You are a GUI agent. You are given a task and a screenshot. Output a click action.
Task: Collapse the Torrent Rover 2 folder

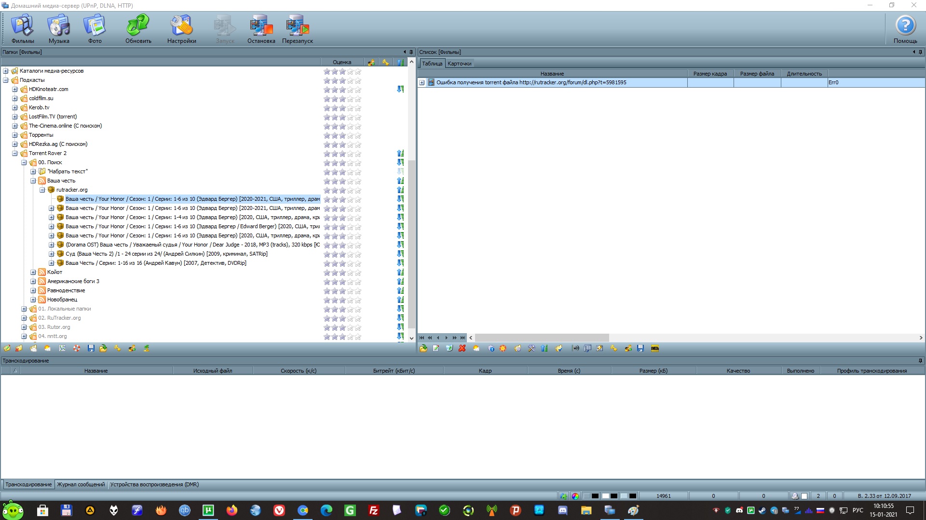click(15, 153)
